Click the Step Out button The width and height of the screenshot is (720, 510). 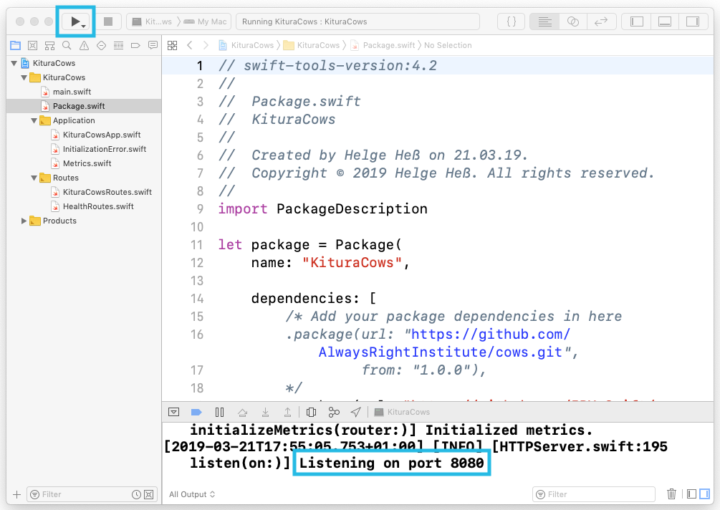tap(287, 412)
